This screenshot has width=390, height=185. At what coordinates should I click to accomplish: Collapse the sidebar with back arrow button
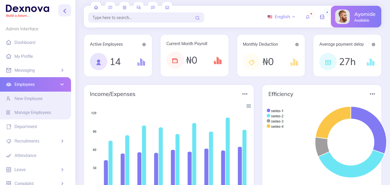(x=65, y=11)
